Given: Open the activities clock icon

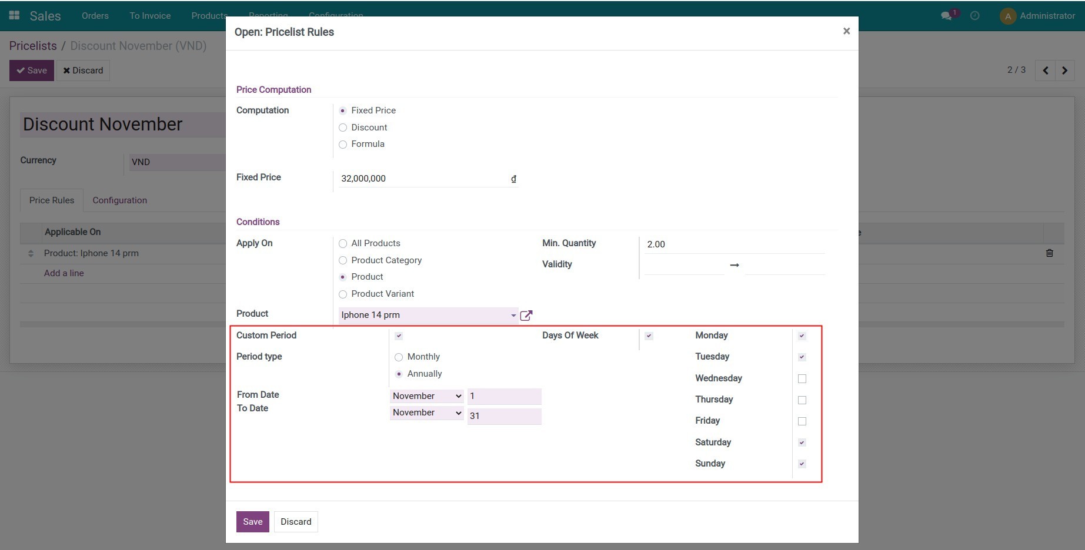Looking at the screenshot, I should click(974, 16).
